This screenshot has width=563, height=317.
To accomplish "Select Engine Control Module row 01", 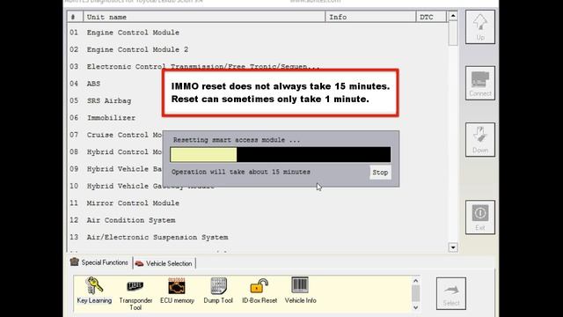I will pos(257,33).
